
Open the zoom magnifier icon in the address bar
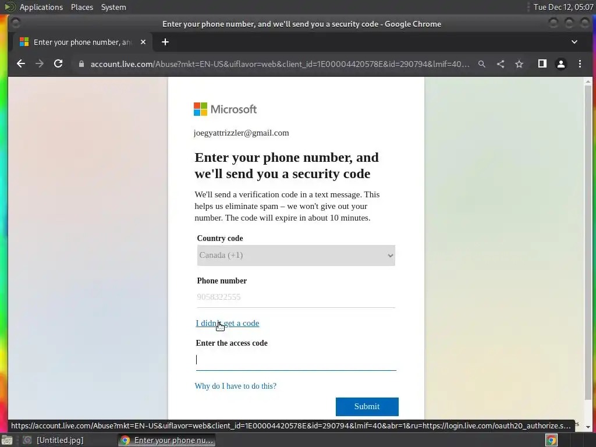[481, 64]
